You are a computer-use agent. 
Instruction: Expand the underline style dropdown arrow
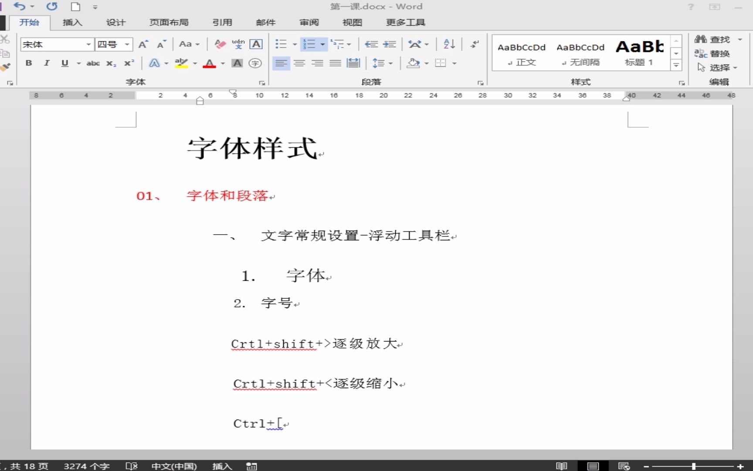click(79, 63)
